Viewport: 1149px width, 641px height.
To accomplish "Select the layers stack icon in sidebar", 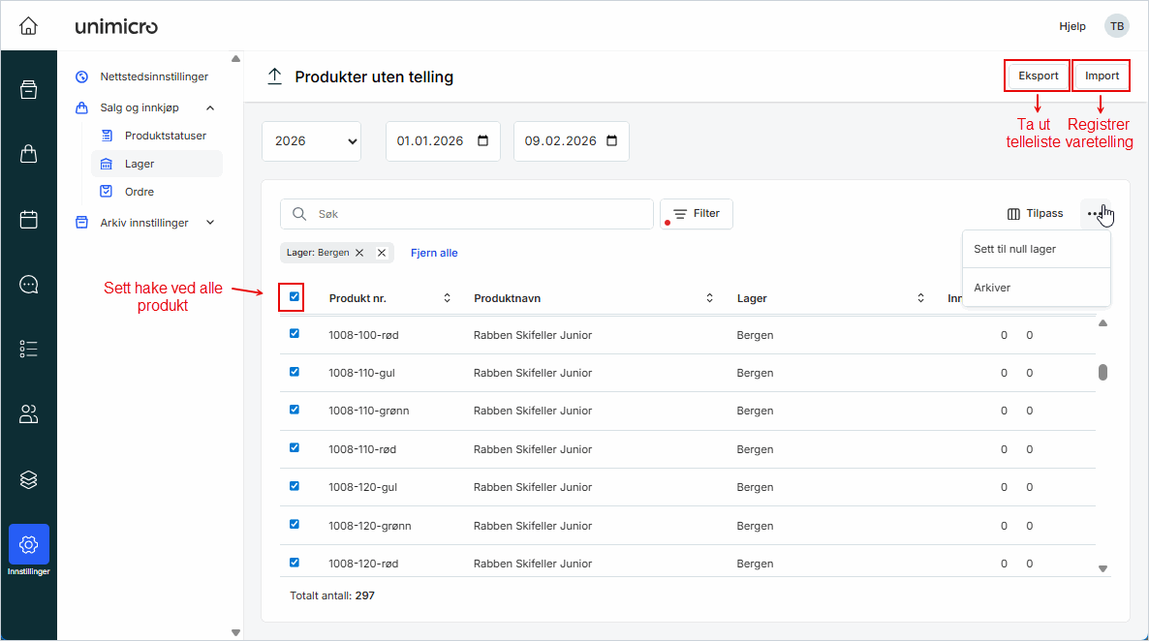I will click(28, 478).
